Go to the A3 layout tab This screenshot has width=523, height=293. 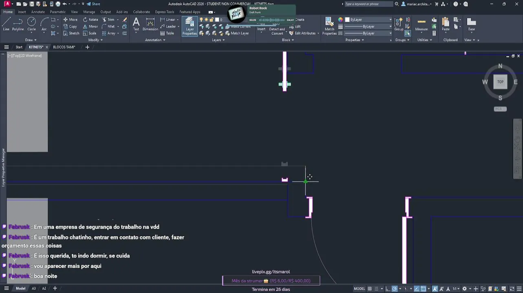(34, 289)
